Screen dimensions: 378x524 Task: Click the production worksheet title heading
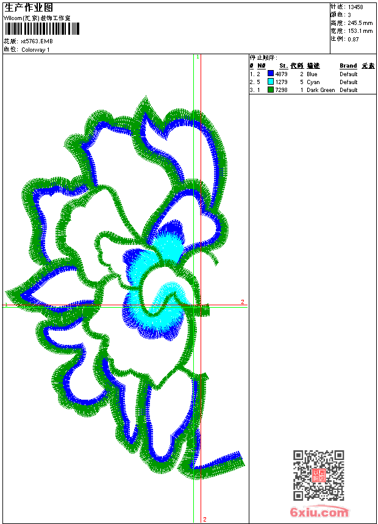click(x=29, y=8)
